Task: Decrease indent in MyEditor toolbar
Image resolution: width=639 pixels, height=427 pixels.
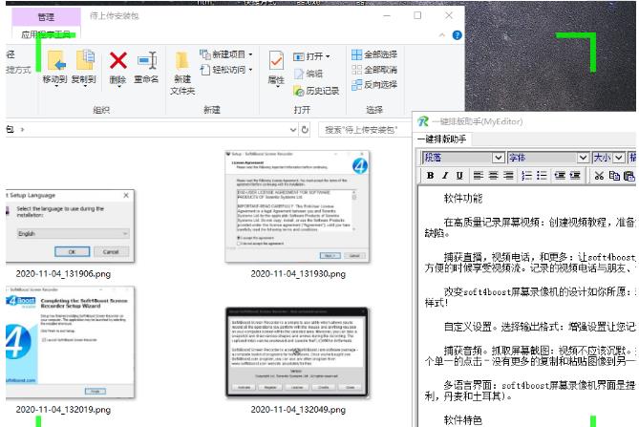Action: (x=560, y=175)
